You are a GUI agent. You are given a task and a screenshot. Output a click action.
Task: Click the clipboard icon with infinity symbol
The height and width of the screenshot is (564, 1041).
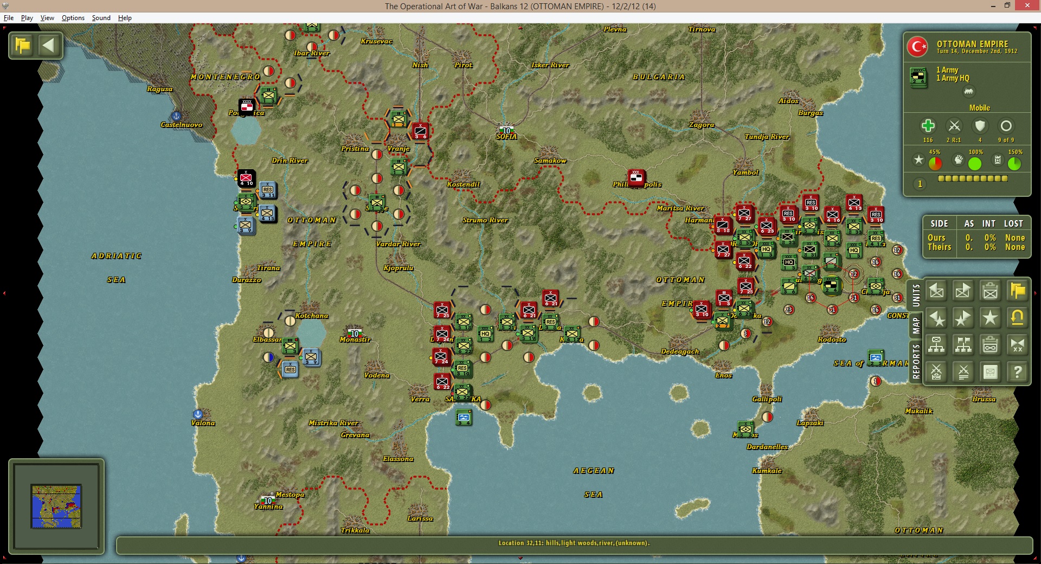[x=991, y=345]
